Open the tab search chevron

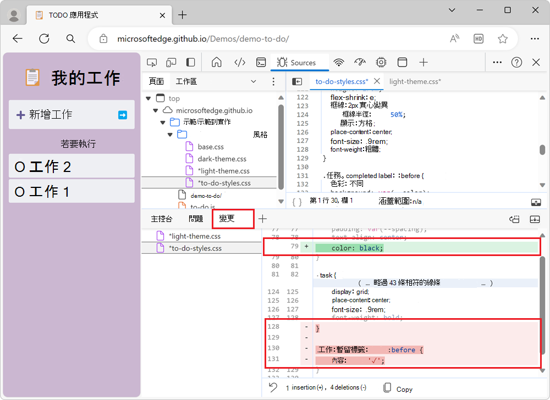click(452, 10)
